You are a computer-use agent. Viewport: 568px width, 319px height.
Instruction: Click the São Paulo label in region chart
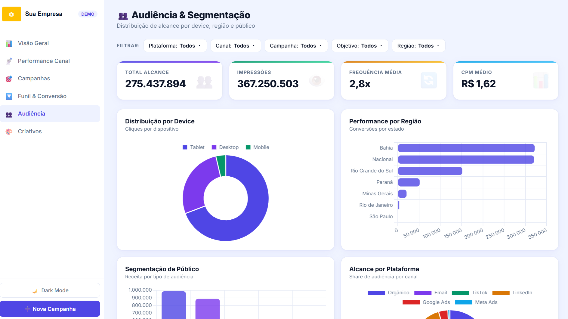[381, 217]
